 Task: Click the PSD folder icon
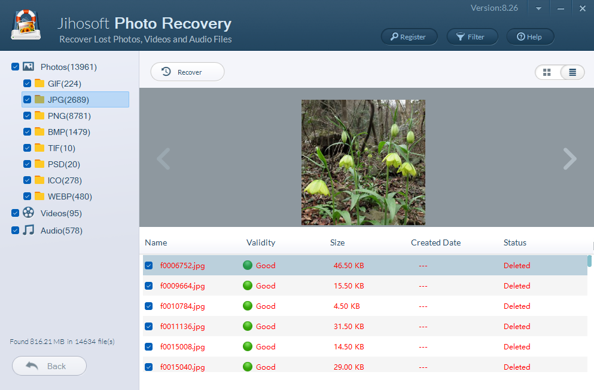[x=39, y=164]
